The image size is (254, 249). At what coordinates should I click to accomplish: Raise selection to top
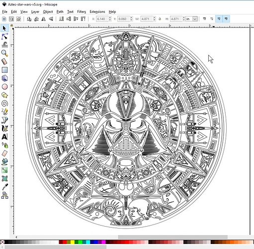[83, 19]
